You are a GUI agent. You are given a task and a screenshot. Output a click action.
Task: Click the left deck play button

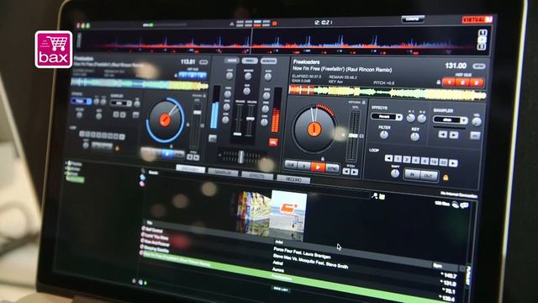pyautogui.click(x=167, y=153)
